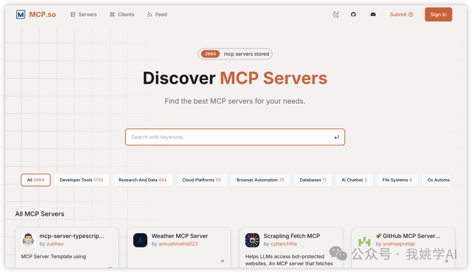
Task: Click the Feed RSS icon
Action: click(x=149, y=14)
